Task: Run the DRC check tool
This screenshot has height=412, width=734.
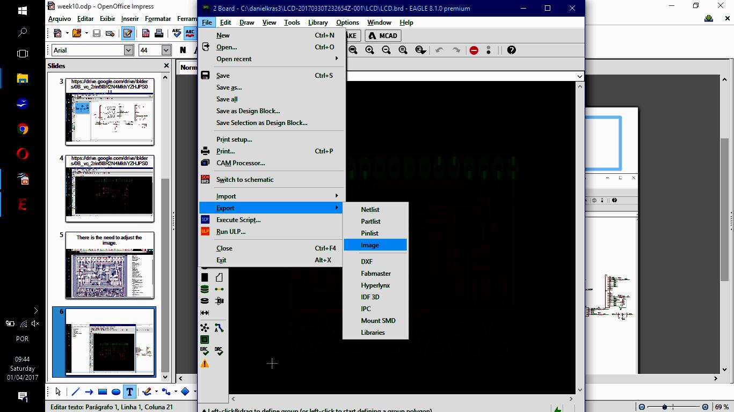Action: (x=219, y=351)
